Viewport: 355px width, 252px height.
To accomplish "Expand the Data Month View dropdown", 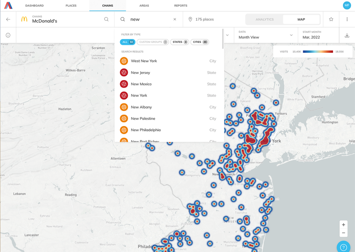I will [x=266, y=35].
